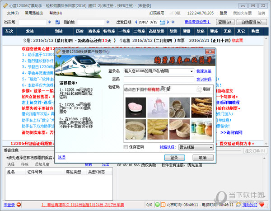271x211 pixels.
Task: Open 打码练习 in the menu bar
Action: click(157, 13)
